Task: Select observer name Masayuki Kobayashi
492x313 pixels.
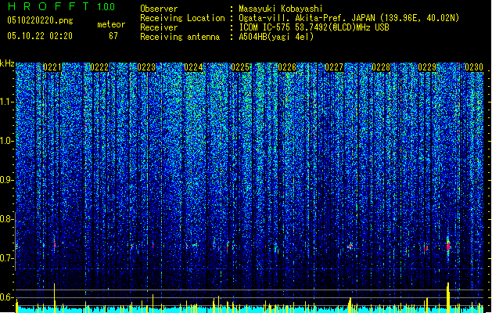Action: [281, 9]
